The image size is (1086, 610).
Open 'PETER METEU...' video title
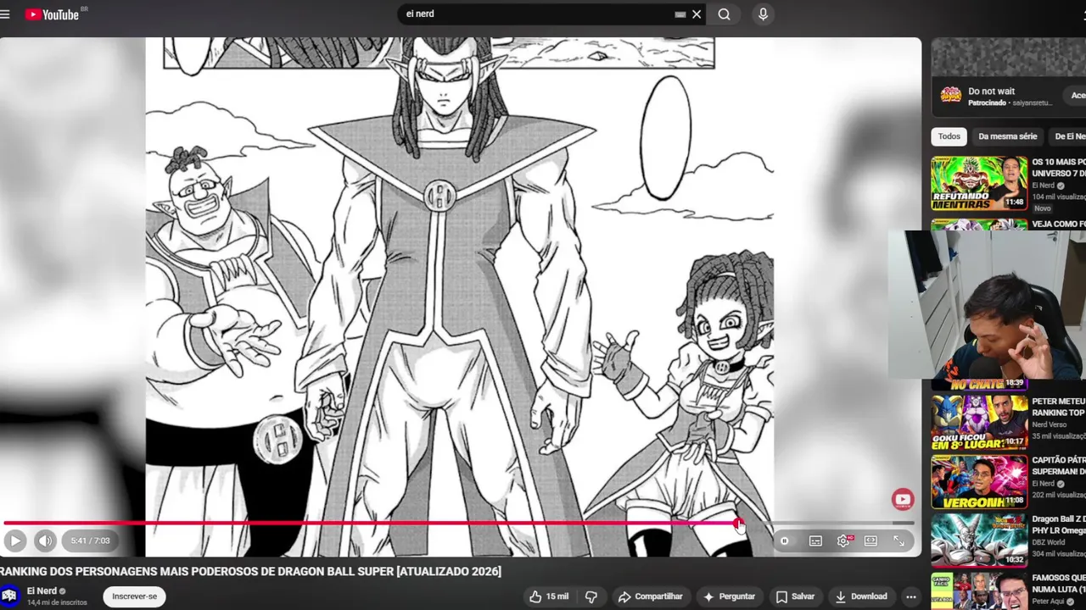coord(1058,408)
